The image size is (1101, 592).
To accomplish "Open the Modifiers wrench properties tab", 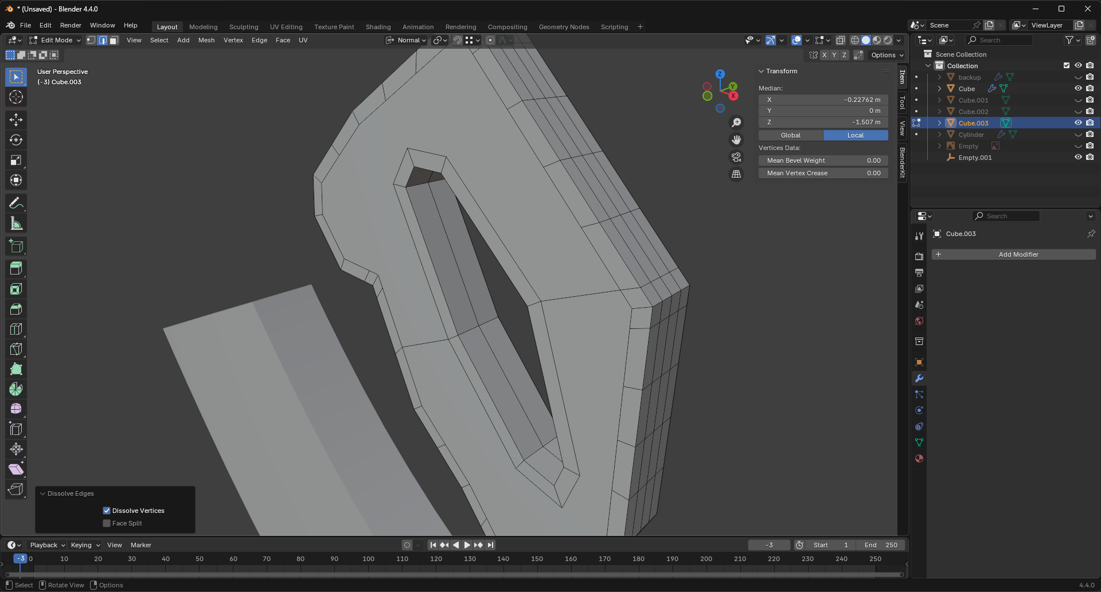I will [x=919, y=378].
